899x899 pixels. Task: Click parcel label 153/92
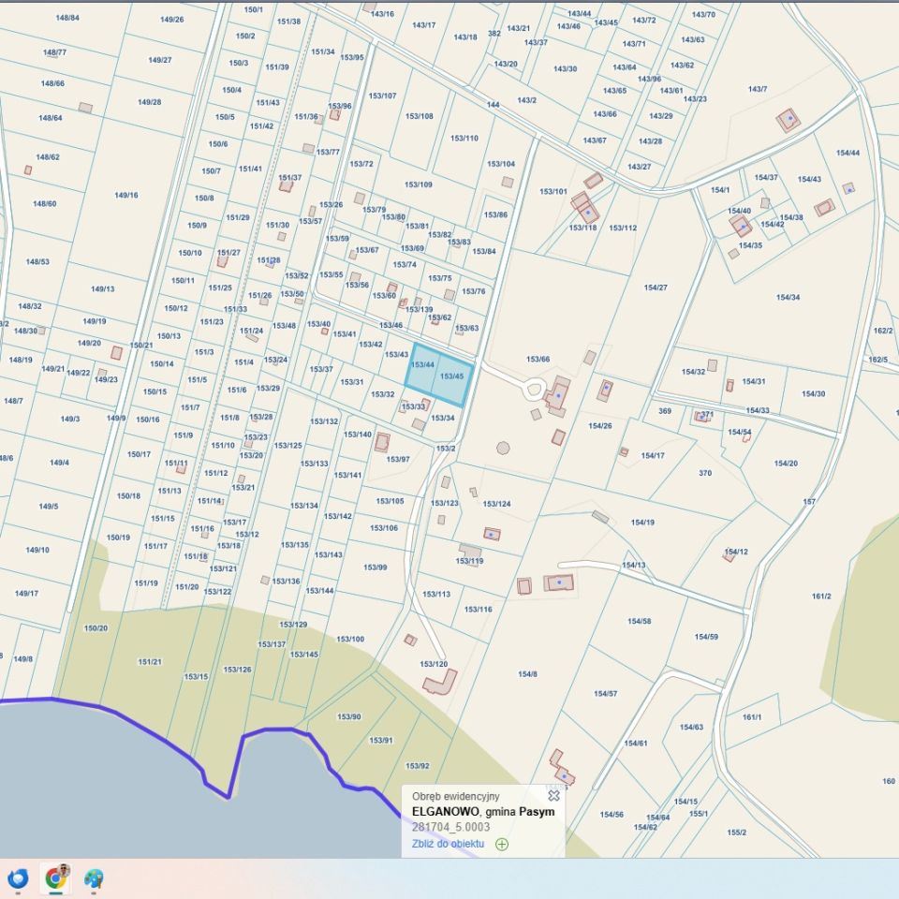pyautogui.click(x=418, y=765)
